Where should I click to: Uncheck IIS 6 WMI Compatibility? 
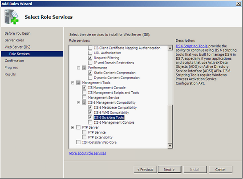tap(90, 112)
